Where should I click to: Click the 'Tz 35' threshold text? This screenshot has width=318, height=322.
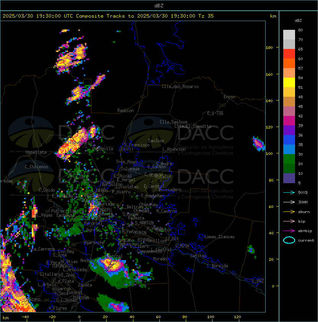coord(206,16)
